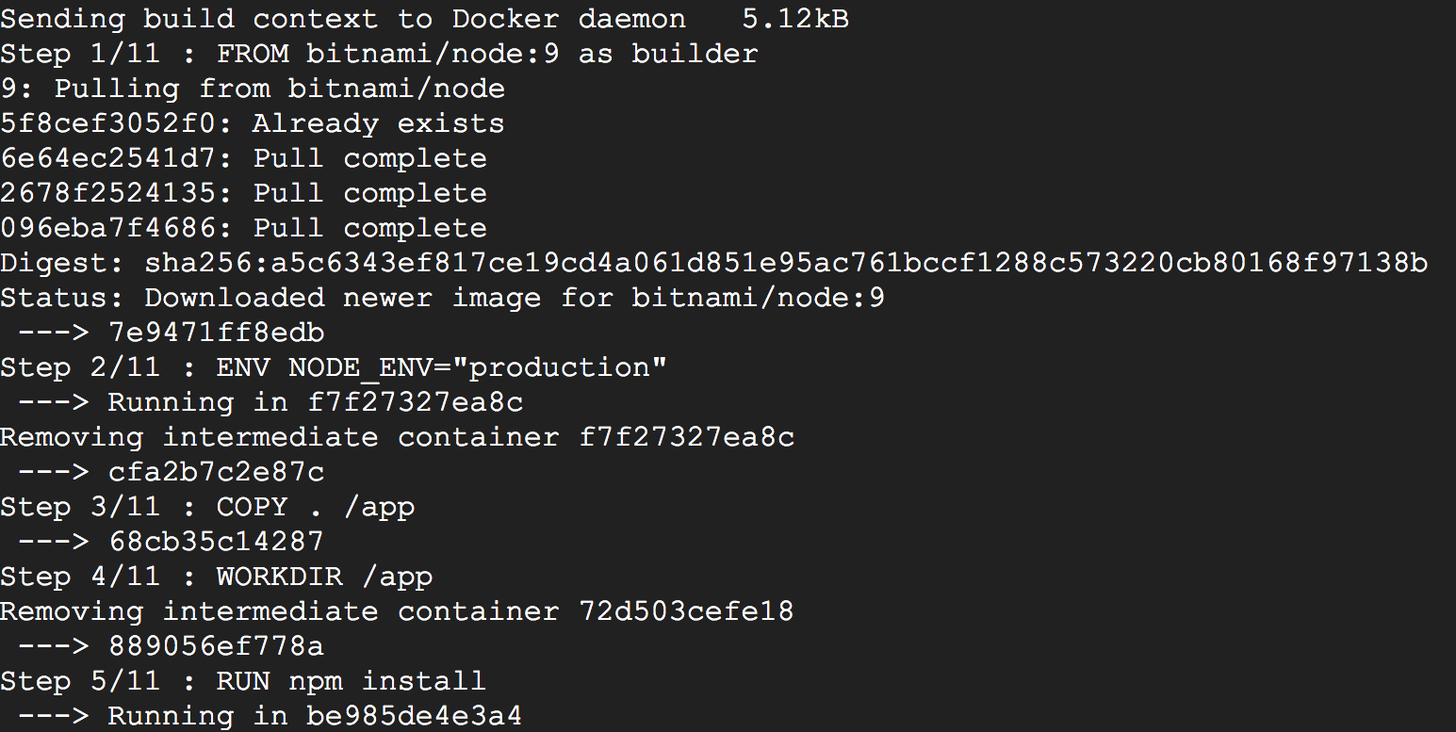Click image ID 7e9471ff8edb

[x=216, y=333]
